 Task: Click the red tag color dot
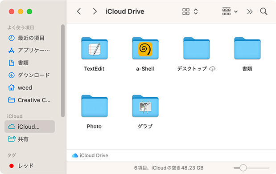click(x=12, y=166)
